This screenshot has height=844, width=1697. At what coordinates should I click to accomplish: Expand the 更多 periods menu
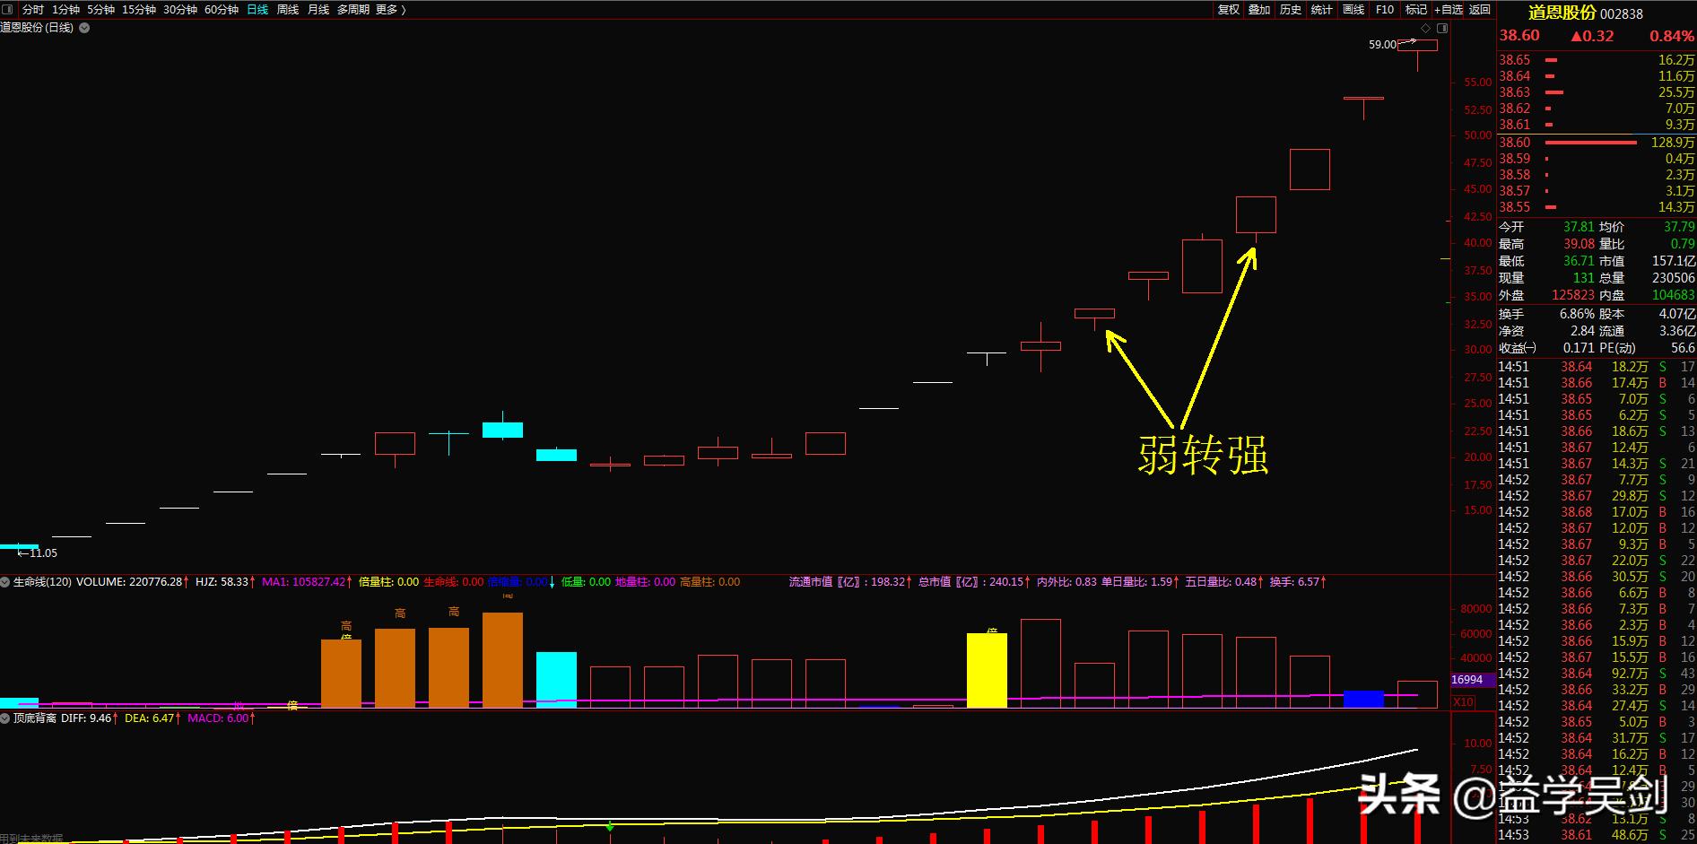coord(391,9)
